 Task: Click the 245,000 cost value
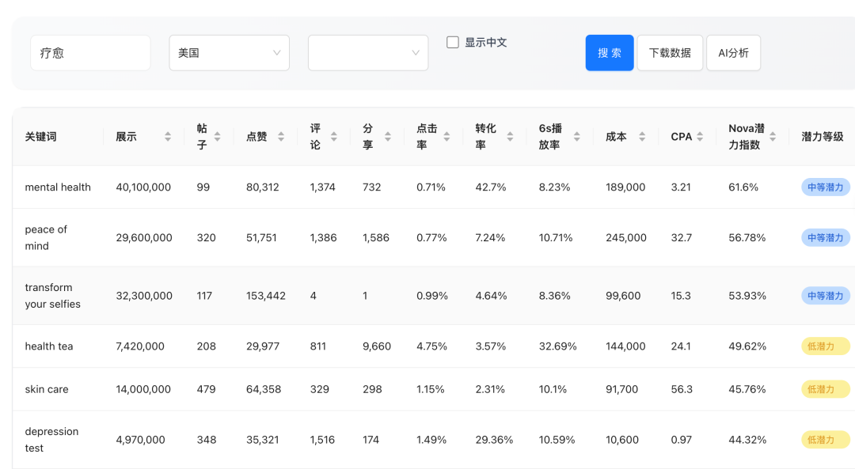click(626, 237)
